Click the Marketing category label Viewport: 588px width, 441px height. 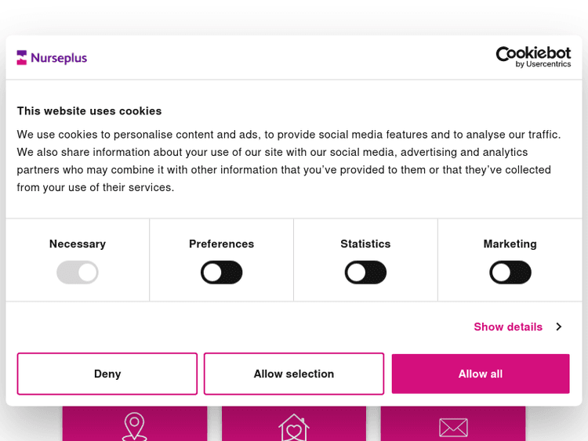coord(510,244)
